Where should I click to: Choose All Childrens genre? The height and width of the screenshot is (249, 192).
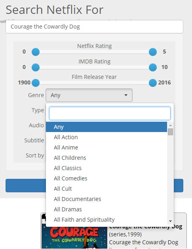(x=106, y=158)
